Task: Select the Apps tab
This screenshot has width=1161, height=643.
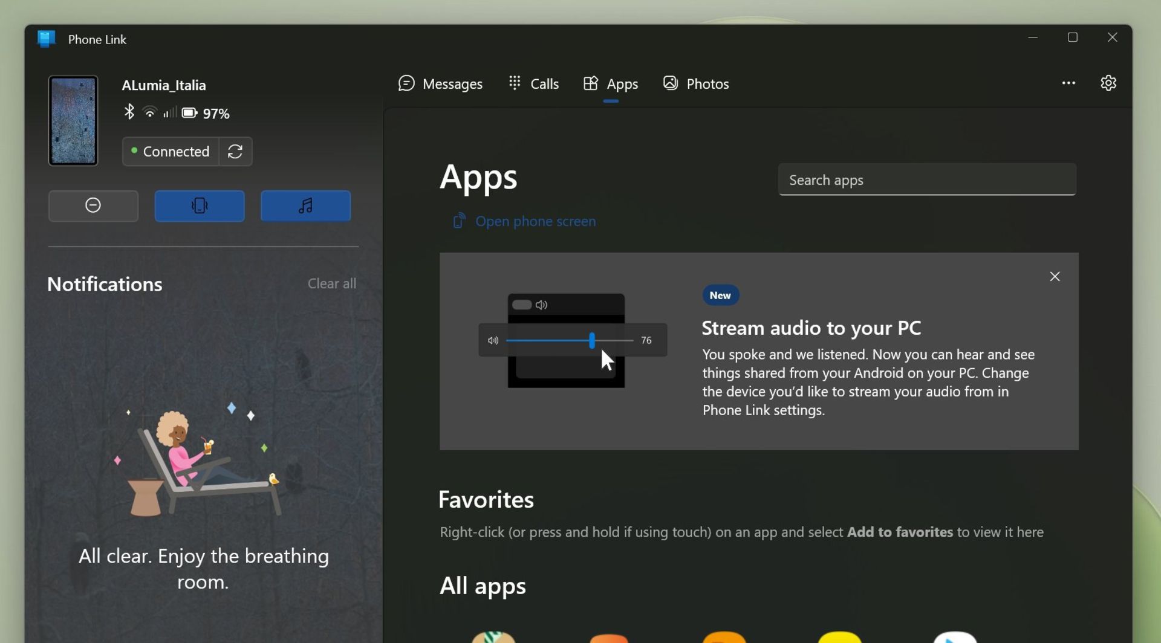Action: (x=611, y=83)
